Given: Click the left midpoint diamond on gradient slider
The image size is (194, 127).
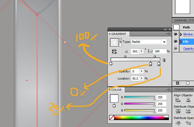Looking at the screenshot, I should coord(125,56).
